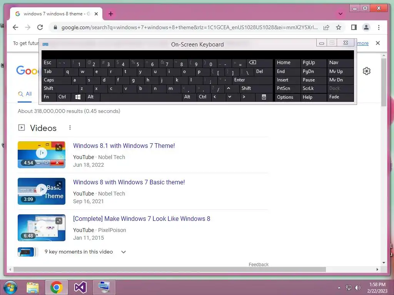
Task: Click the left arrow key on keyboard
Action: click(219, 97)
